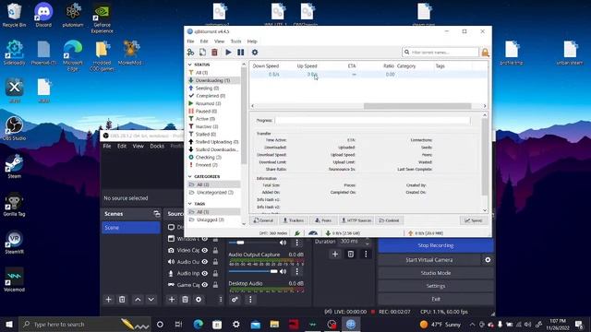Remove scene with trash icon in OBS Scenes

click(122, 299)
